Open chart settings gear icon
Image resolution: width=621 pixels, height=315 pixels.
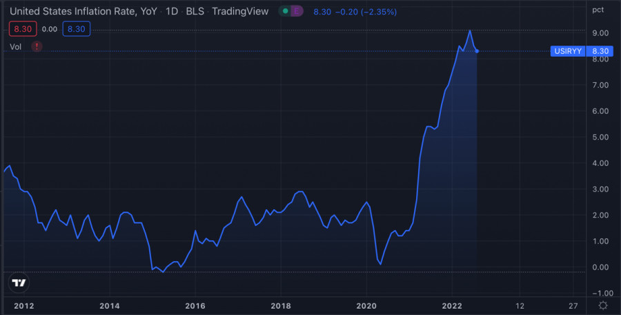point(603,305)
